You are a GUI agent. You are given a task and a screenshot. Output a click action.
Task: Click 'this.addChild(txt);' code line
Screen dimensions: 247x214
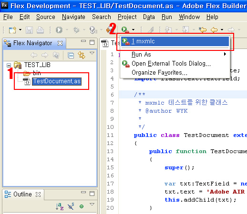click(200, 200)
